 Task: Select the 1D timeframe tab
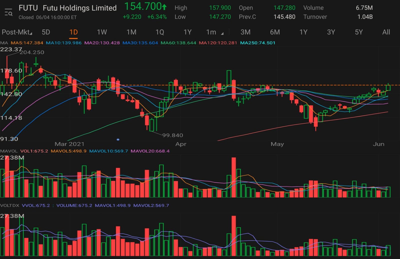(73, 32)
